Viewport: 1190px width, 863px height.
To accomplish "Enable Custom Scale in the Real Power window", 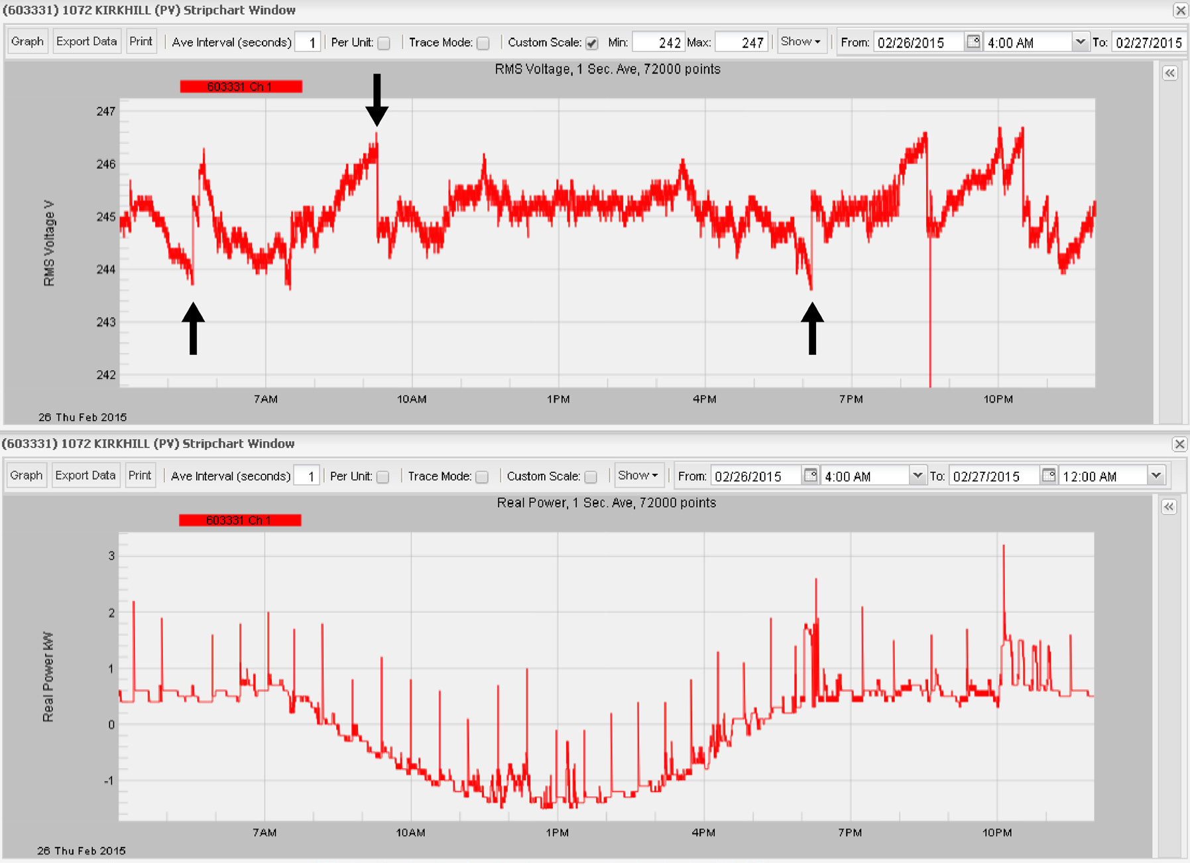I will tap(591, 476).
